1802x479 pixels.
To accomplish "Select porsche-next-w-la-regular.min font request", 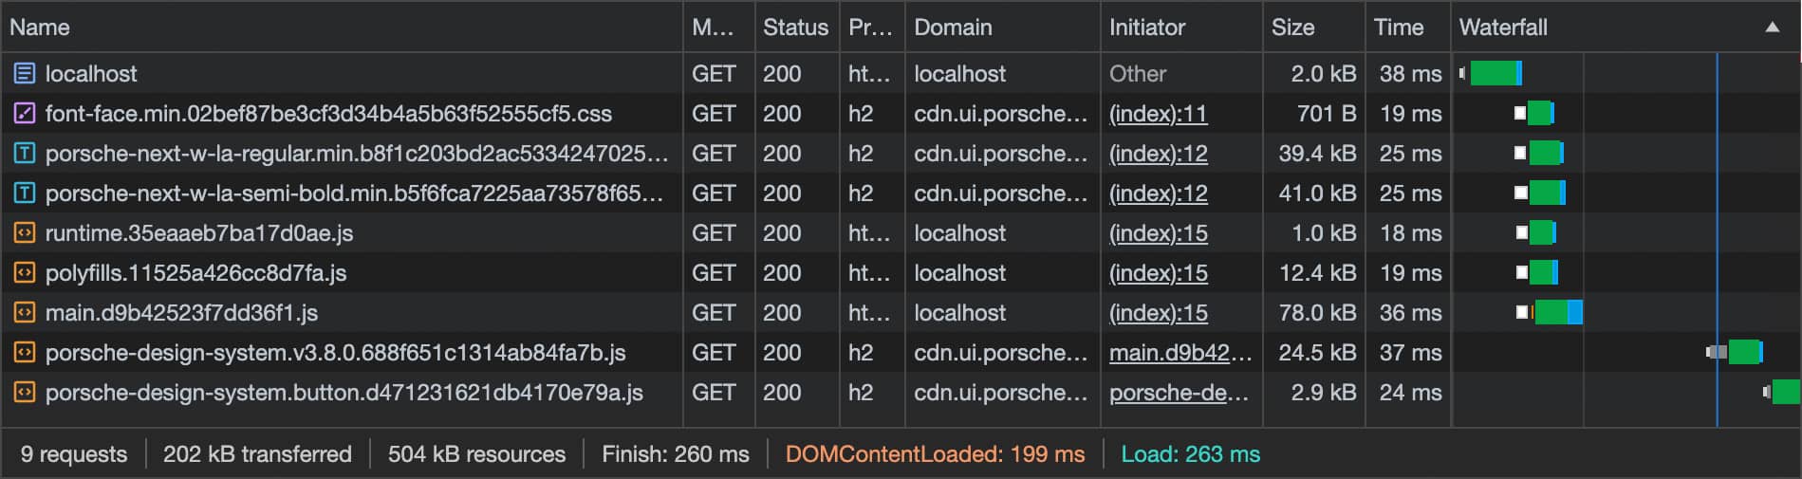I will click(357, 153).
